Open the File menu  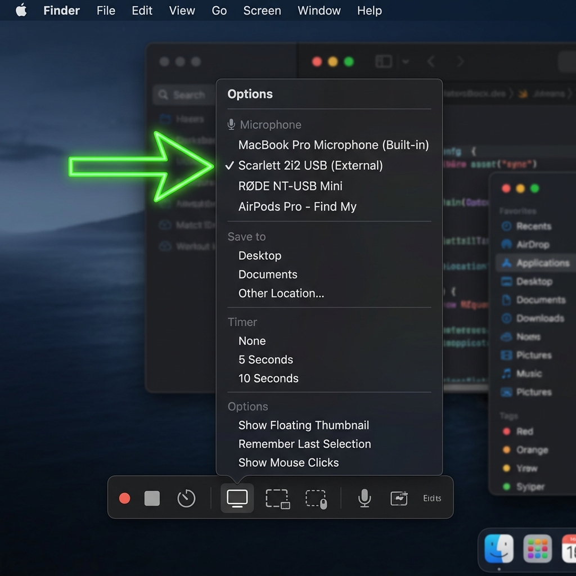click(106, 10)
